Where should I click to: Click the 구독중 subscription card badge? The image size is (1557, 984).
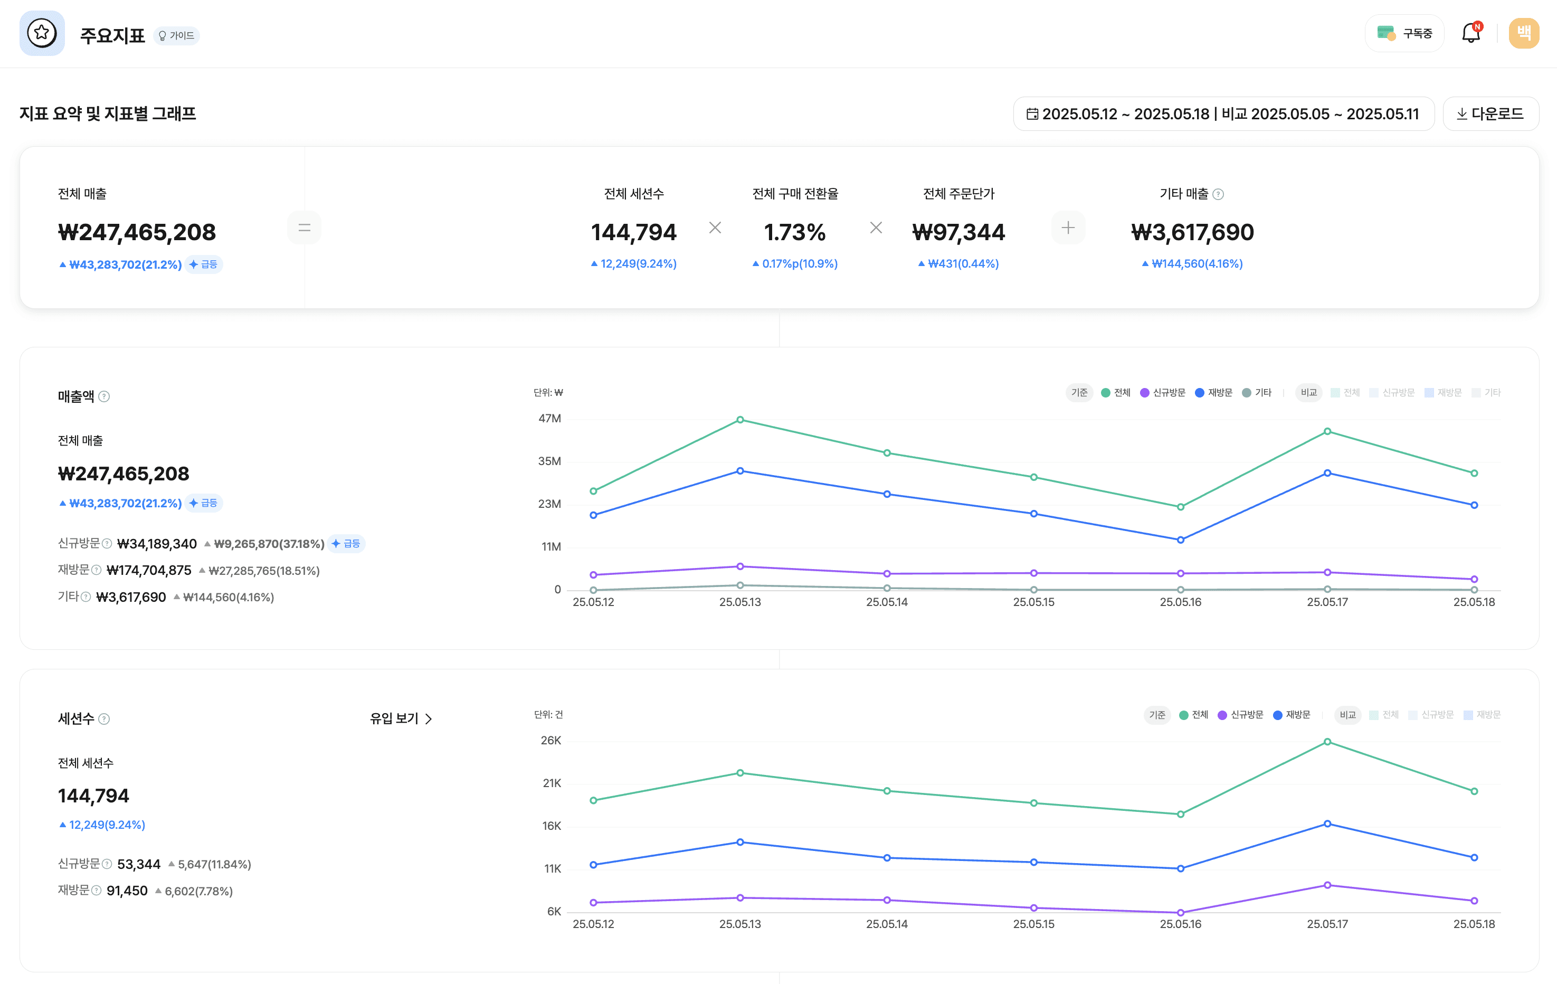coord(1404,33)
